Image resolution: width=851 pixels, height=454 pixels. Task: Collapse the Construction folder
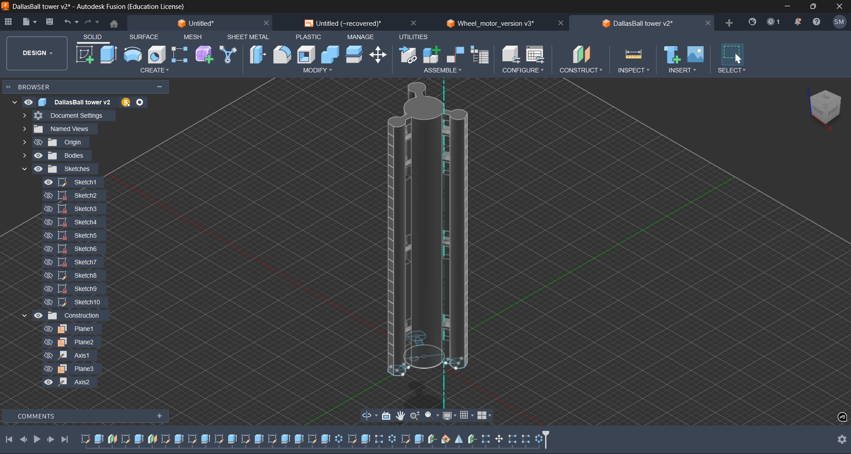(x=24, y=315)
